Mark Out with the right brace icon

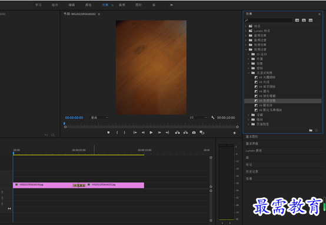(125, 133)
